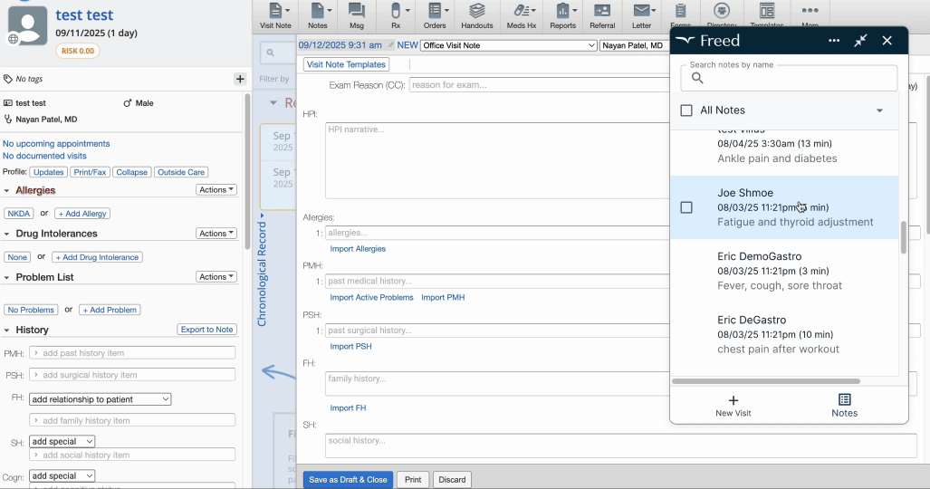Click the NKDA button
The height and width of the screenshot is (489, 930).
(x=19, y=214)
